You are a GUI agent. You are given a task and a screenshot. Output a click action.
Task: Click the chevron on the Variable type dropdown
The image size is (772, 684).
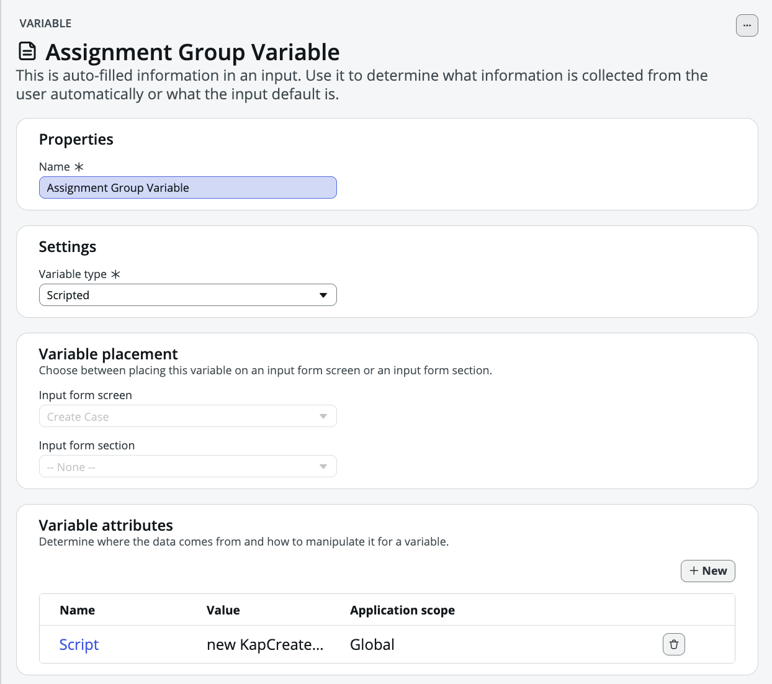pyautogui.click(x=323, y=295)
